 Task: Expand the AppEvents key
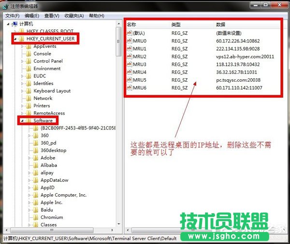(22, 46)
